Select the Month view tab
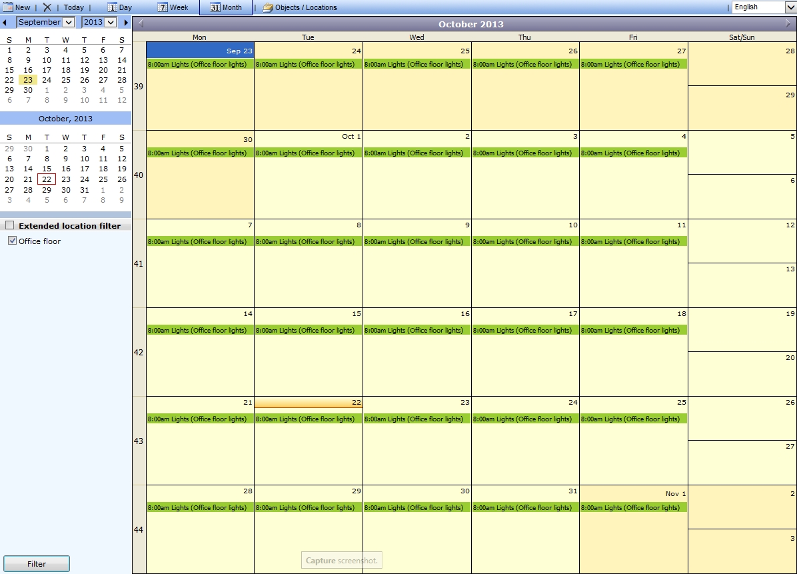 click(226, 8)
